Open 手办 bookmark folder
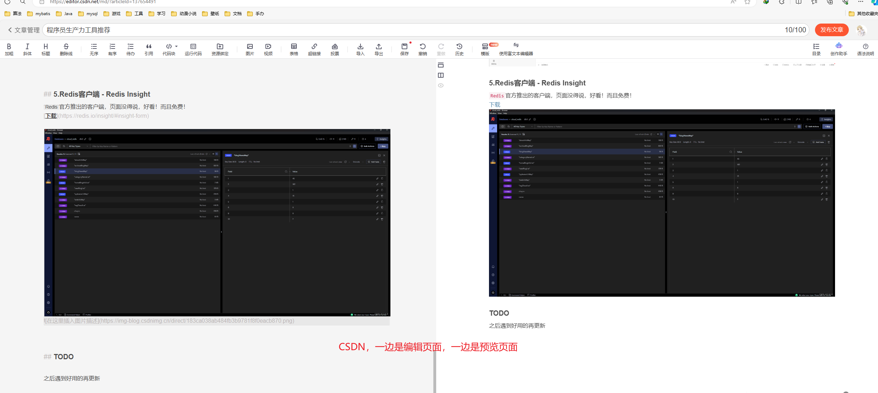Image resolution: width=878 pixels, height=393 pixels. (x=256, y=14)
